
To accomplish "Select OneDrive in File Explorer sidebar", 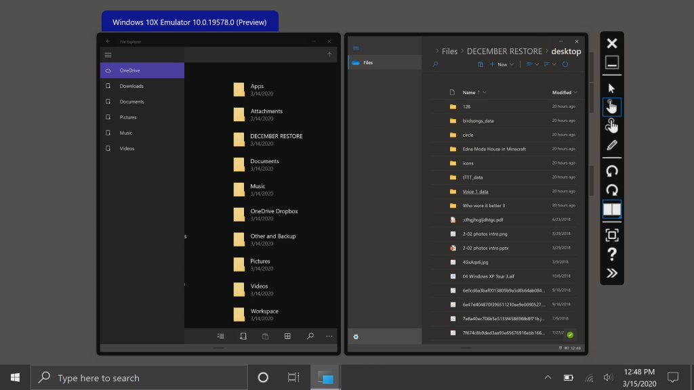I will pos(142,70).
